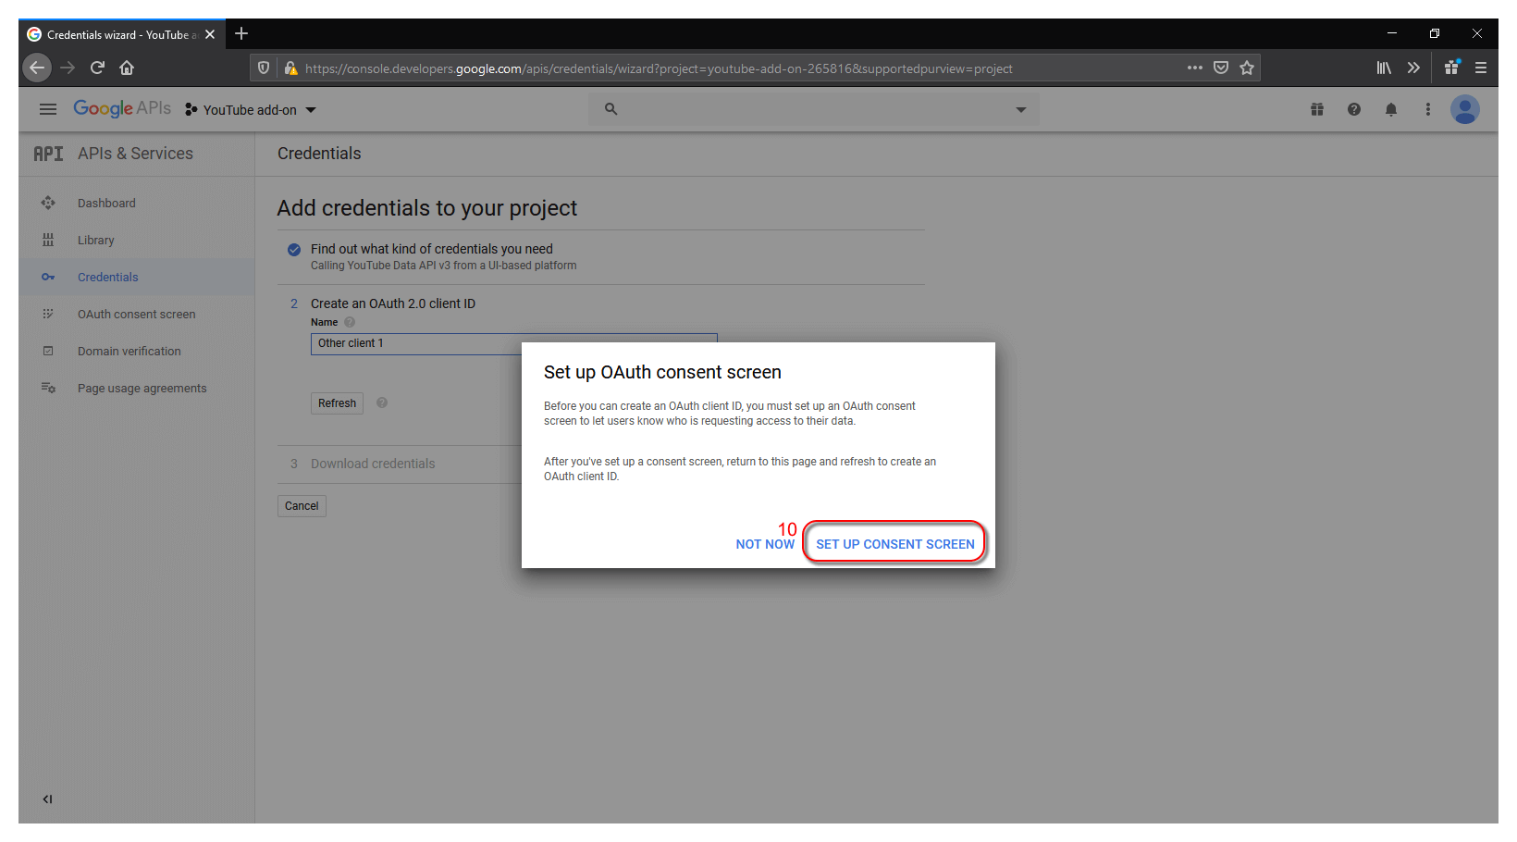Image resolution: width=1517 pixels, height=842 pixels.
Task: Reload the current page
Action: [x=97, y=68]
